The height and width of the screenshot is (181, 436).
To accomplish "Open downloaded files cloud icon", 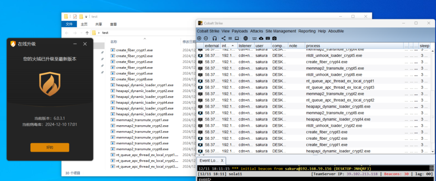I will 261,38.
